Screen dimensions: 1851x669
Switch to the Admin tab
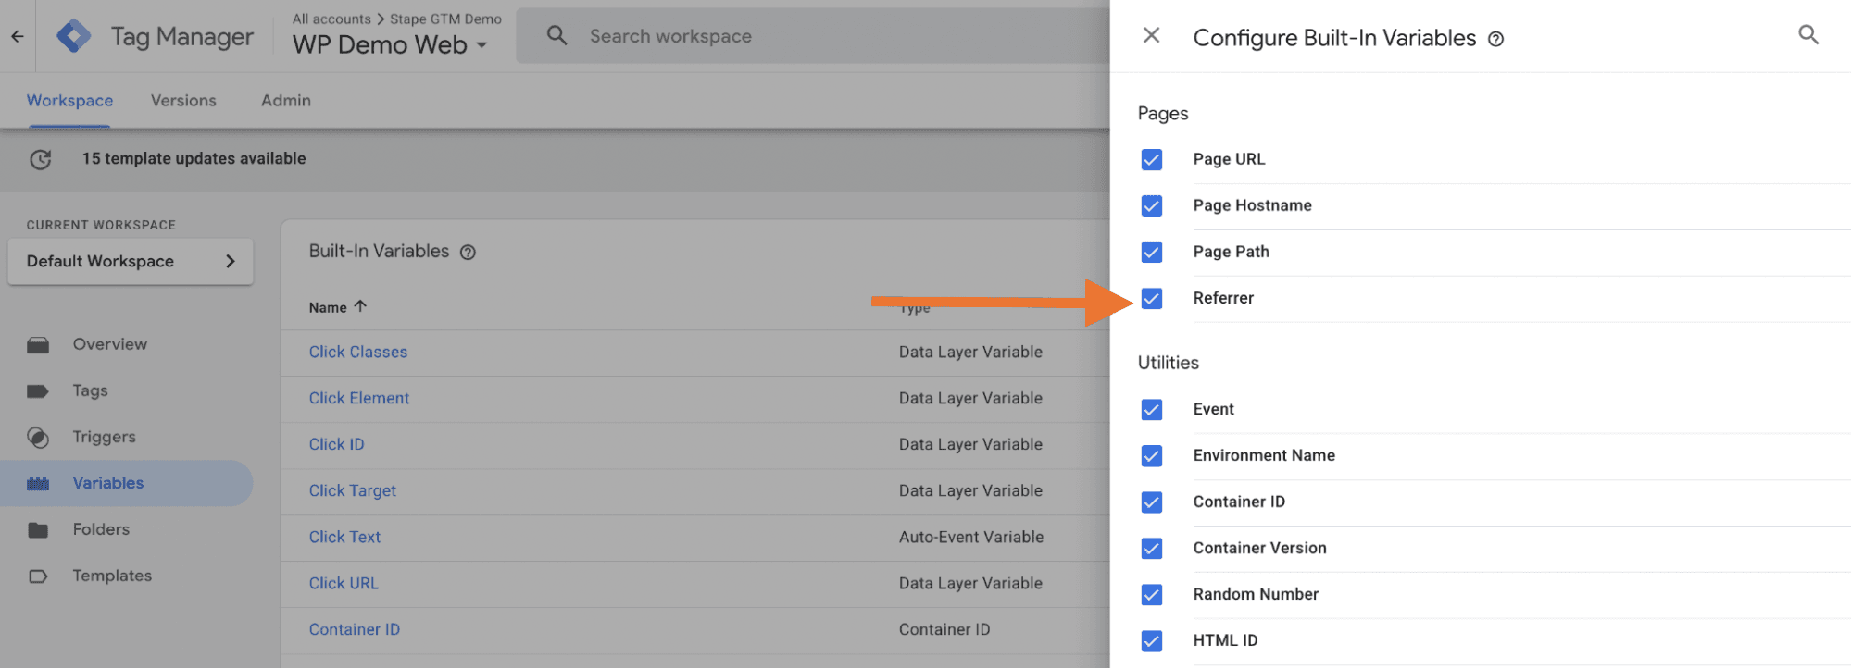pyautogui.click(x=285, y=101)
